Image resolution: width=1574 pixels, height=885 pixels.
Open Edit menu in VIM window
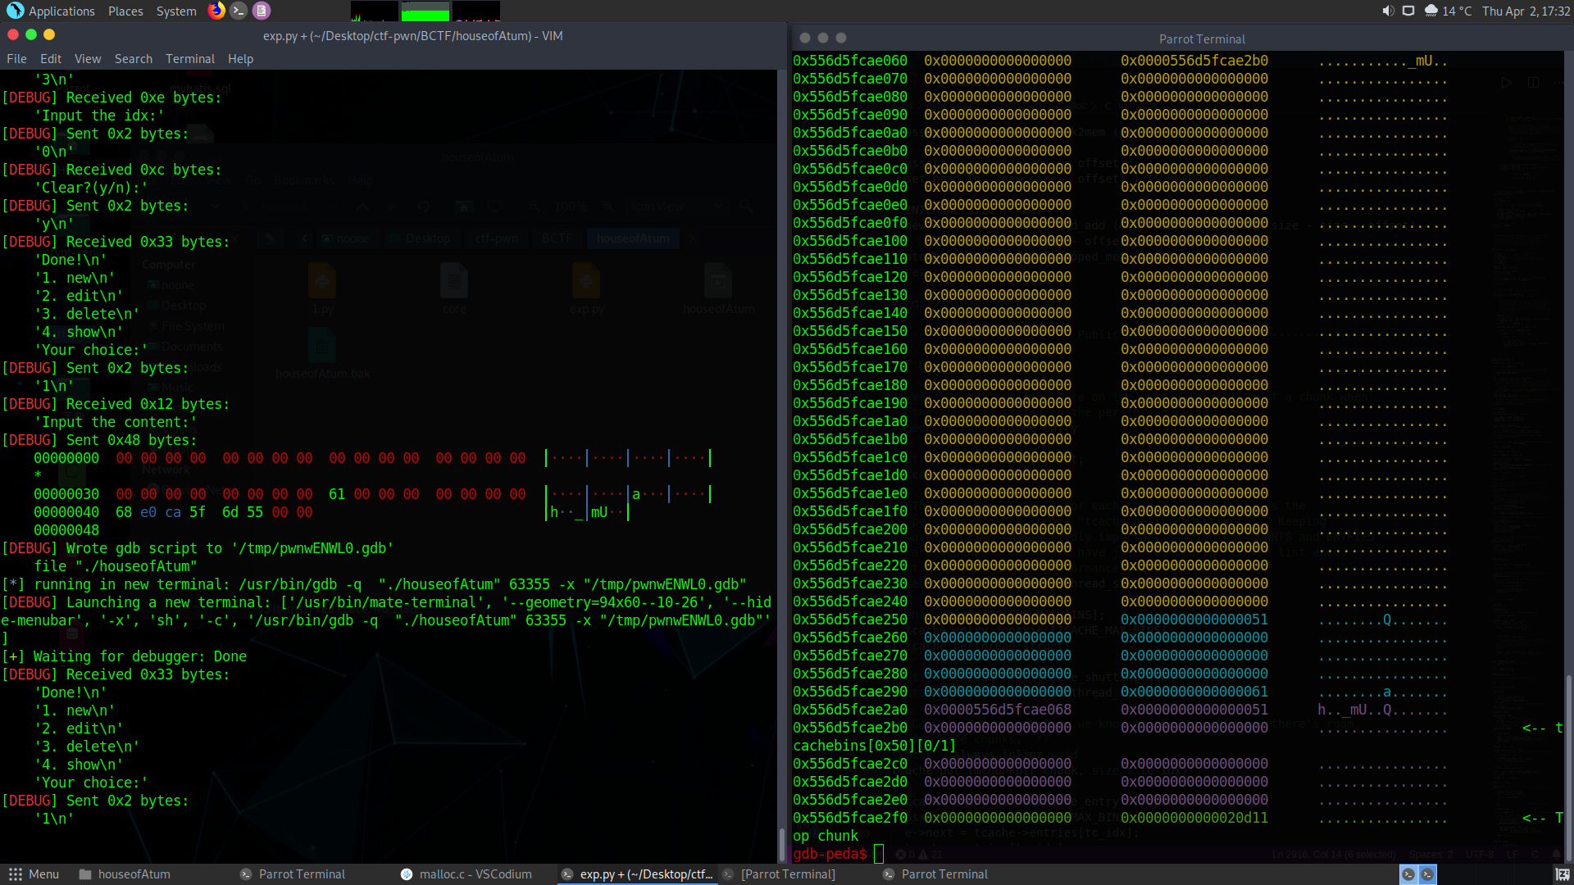pyautogui.click(x=51, y=59)
